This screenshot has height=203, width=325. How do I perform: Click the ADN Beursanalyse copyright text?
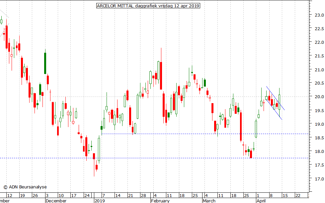pyautogui.click(x=25, y=187)
